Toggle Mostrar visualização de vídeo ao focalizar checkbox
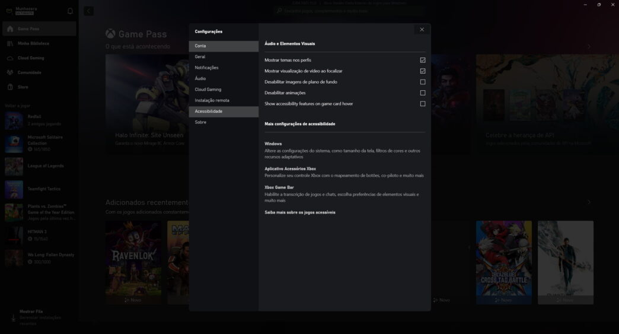Image resolution: width=619 pixels, height=334 pixels. (423, 71)
